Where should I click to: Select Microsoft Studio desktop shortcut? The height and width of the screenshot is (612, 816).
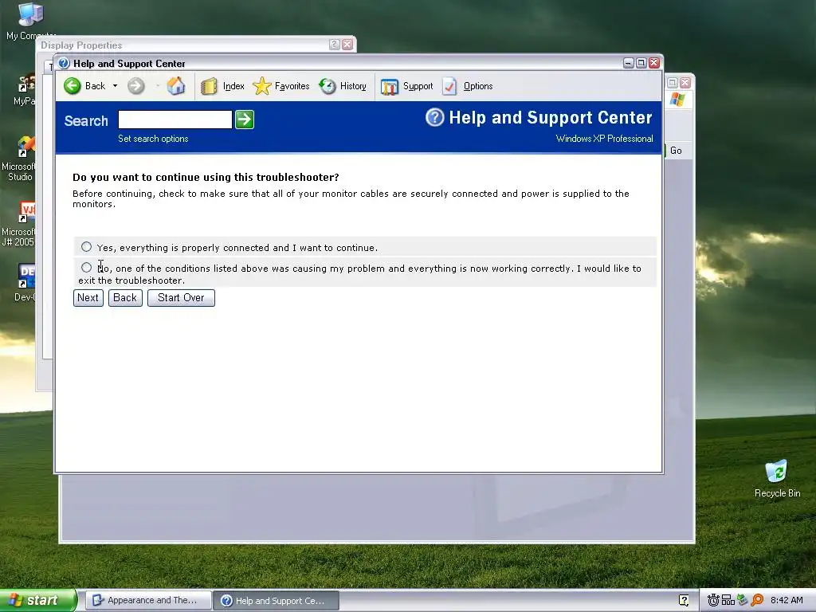point(19,159)
